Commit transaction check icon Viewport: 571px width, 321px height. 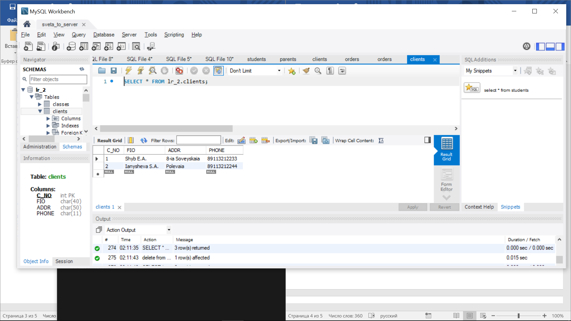(x=194, y=71)
